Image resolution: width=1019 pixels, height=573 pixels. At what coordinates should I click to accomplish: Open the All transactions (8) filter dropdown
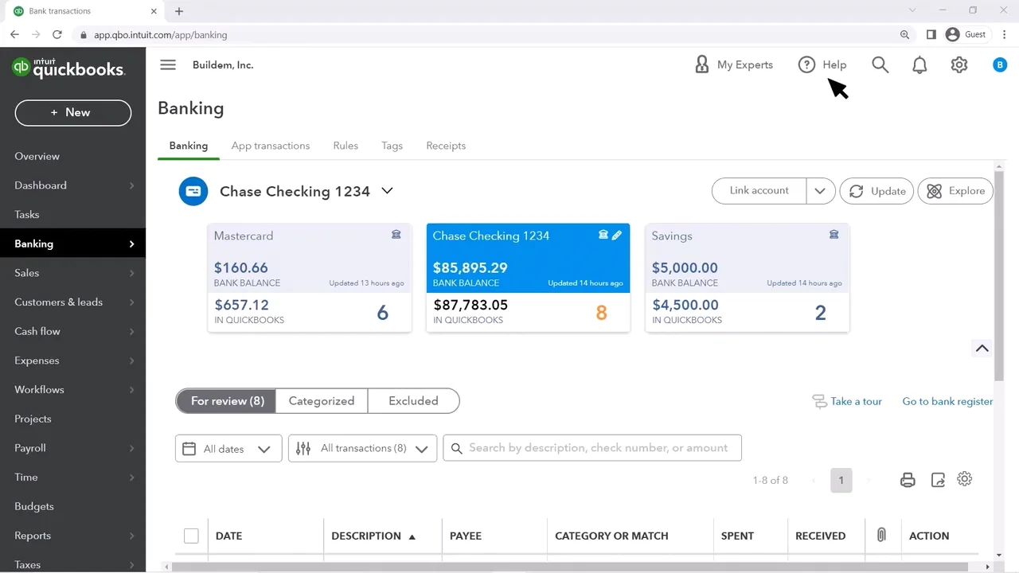point(362,449)
